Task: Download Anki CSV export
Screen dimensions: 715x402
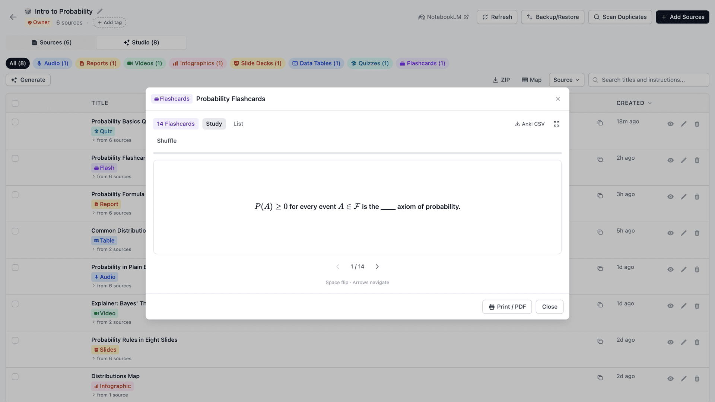Action: 530,124
